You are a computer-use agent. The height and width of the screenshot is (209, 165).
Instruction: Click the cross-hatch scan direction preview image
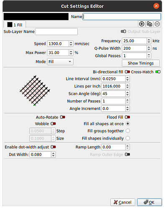point(35,91)
